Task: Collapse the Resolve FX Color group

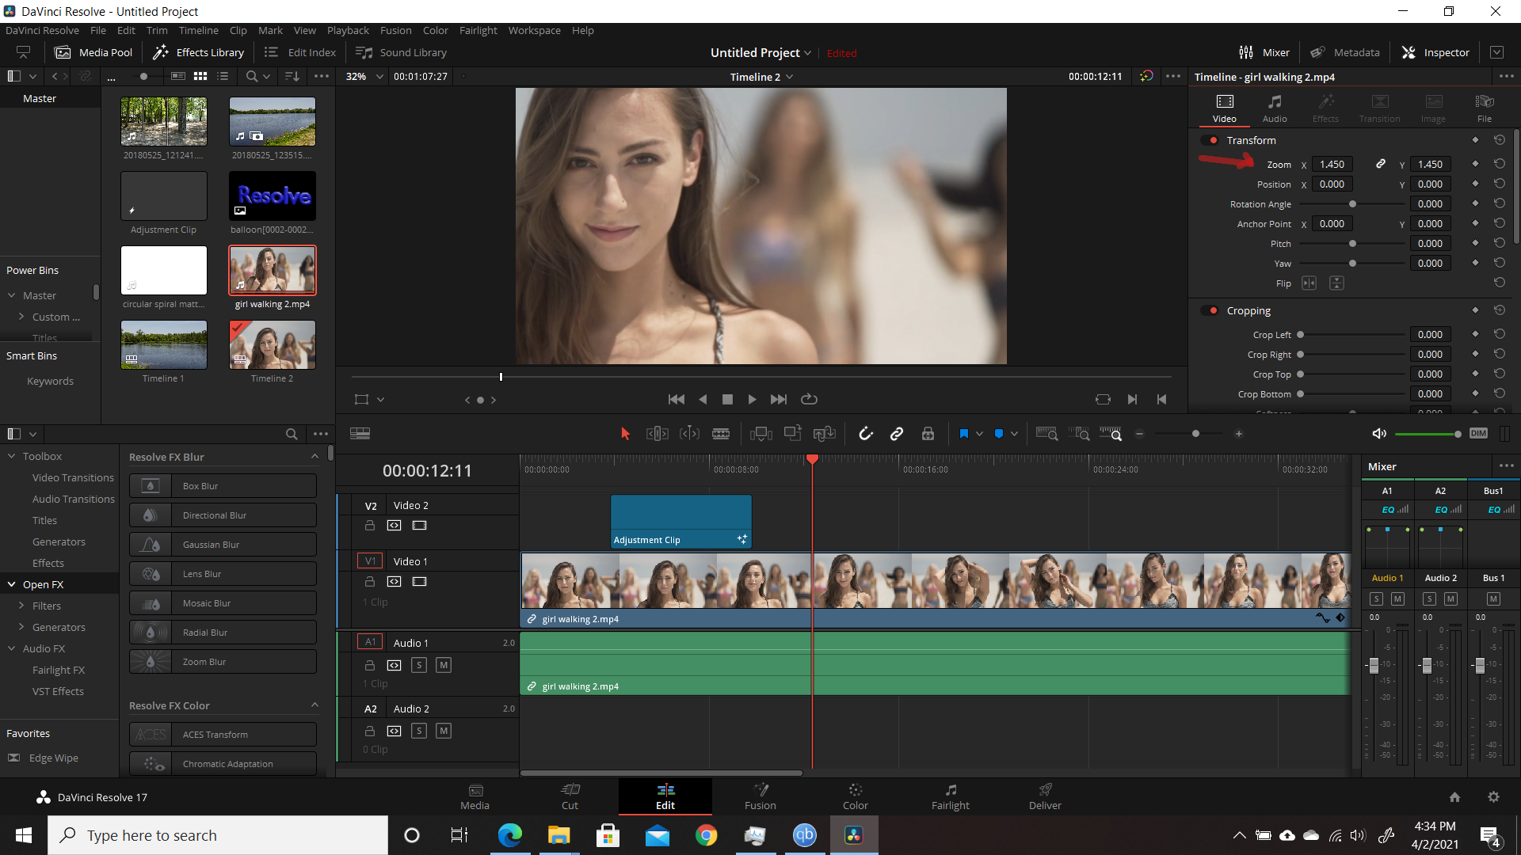Action: pos(314,705)
